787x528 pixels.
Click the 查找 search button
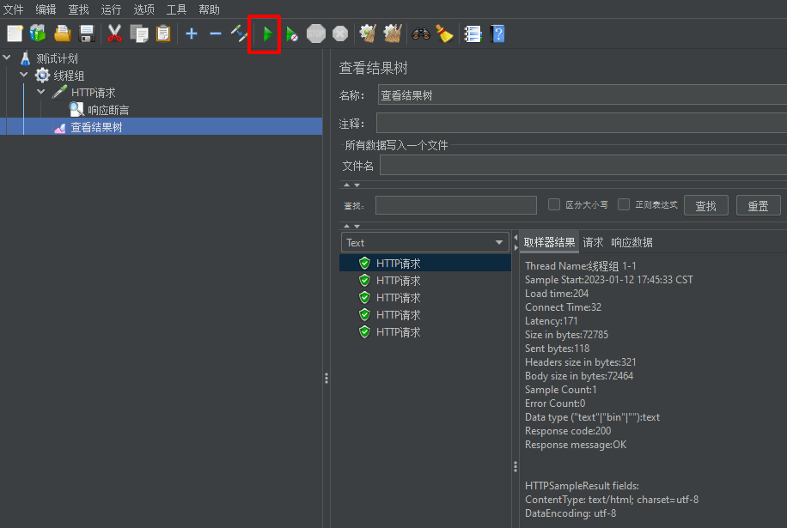coord(705,205)
